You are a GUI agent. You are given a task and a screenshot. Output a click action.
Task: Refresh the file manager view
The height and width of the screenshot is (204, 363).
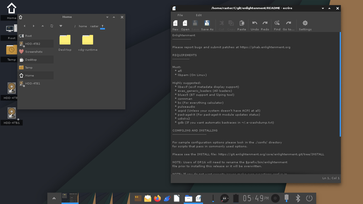tap(52, 26)
